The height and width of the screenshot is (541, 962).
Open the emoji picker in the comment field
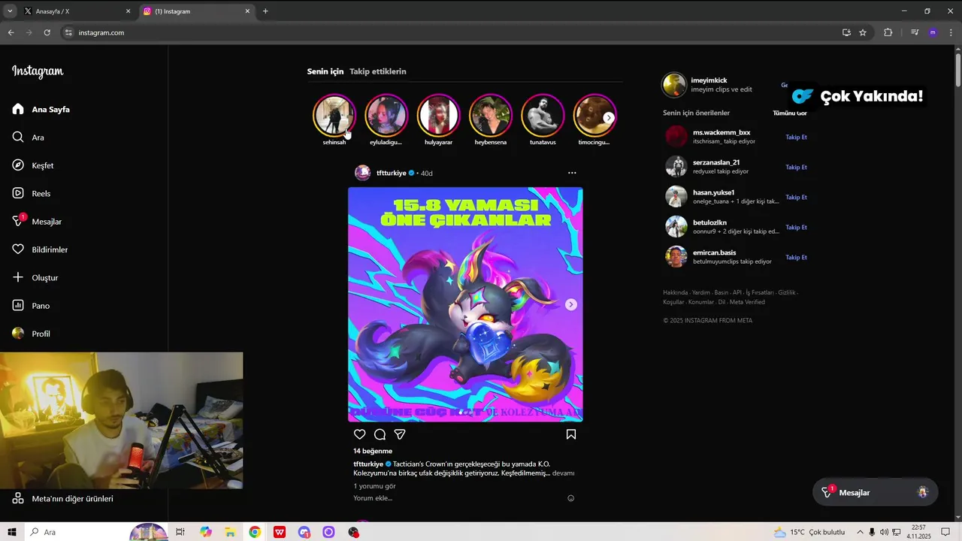[x=571, y=498]
